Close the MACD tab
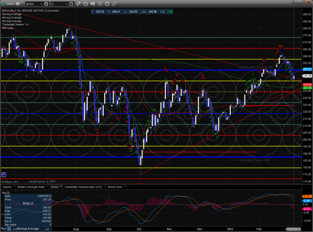Viewport: 313px width, 232px height. pyautogui.click(x=61, y=187)
